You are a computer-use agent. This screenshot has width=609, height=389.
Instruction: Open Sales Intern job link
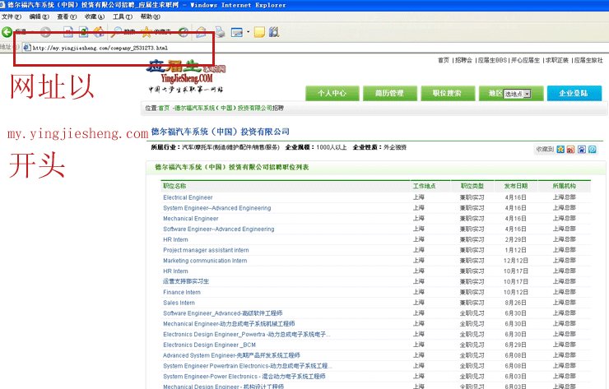coord(179,303)
